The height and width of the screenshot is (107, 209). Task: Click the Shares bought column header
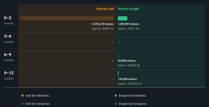point(128,9)
